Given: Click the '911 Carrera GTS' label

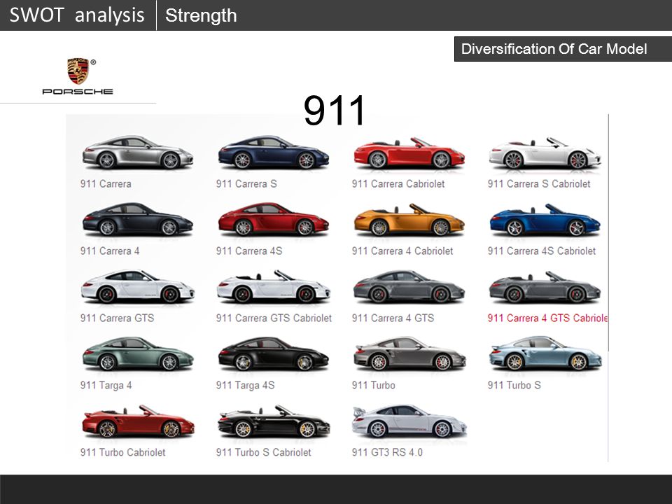Looking at the screenshot, I should [117, 318].
